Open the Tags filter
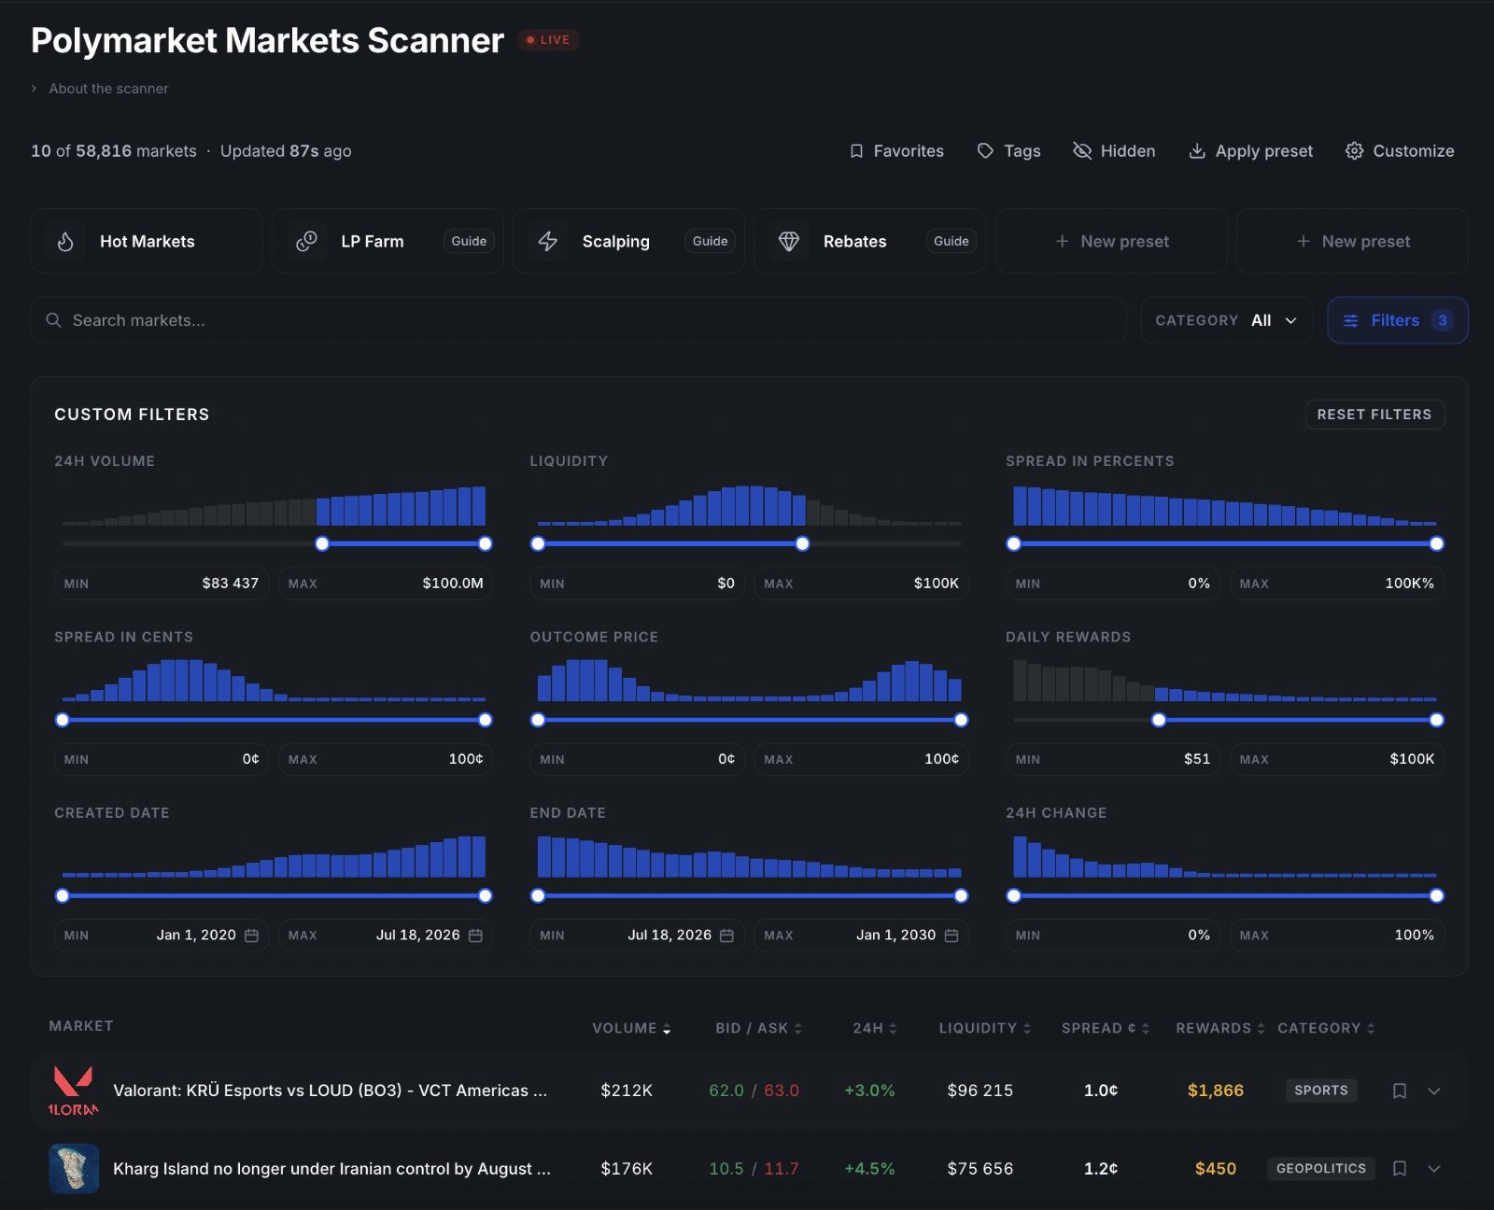The image size is (1494, 1210). click(x=1008, y=150)
